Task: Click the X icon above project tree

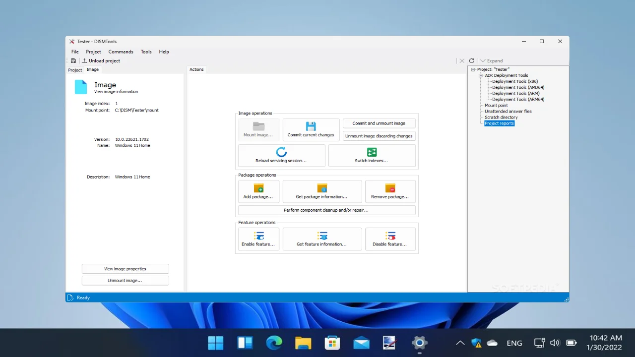Action: click(x=462, y=60)
